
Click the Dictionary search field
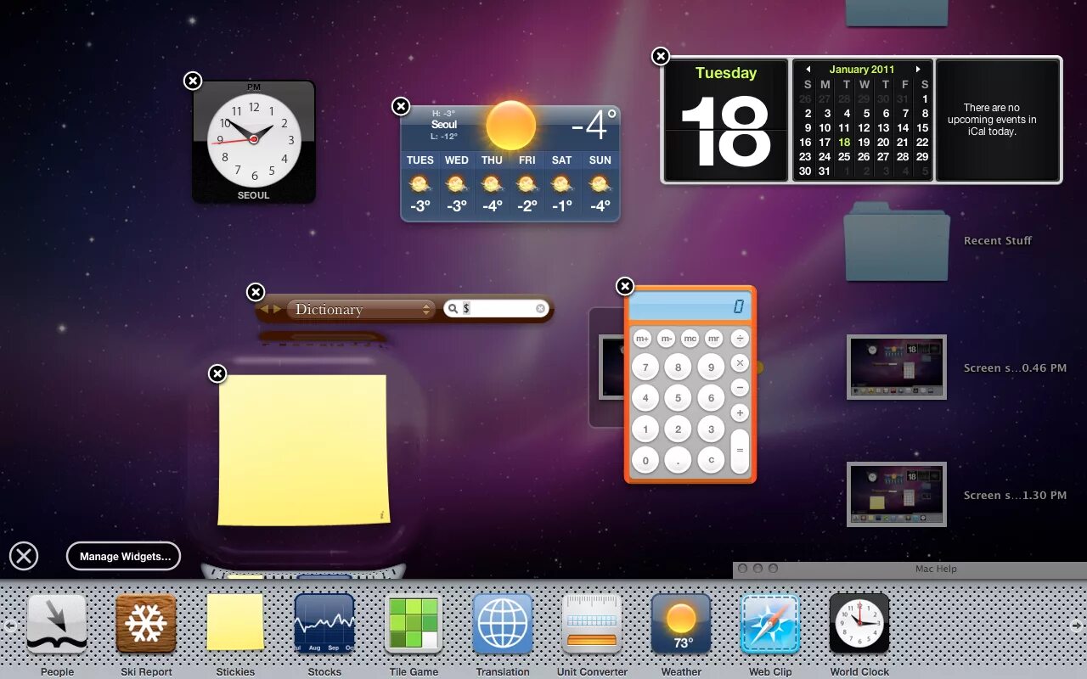(x=496, y=309)
